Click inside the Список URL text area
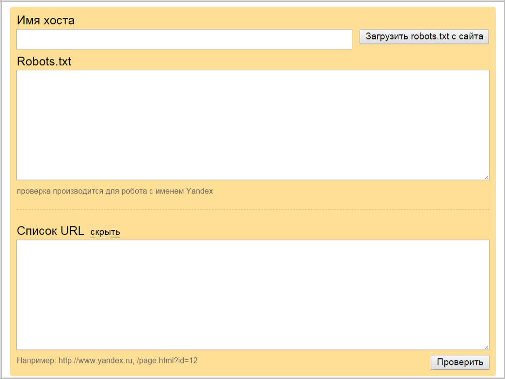The image size is (505, 379). (x=252, y=294)
